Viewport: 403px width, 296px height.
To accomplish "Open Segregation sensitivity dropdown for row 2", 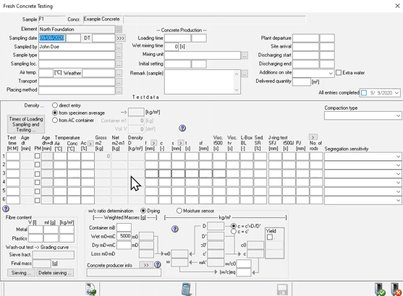I will point(398,165).
